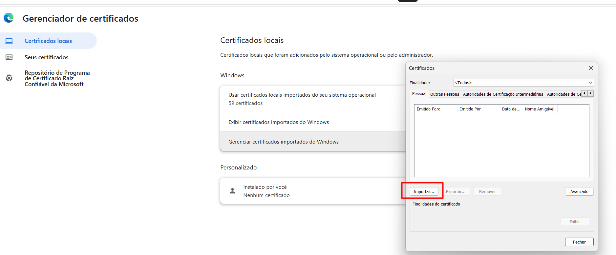Click the '59 certificados' count text

[x=245, y=103]
